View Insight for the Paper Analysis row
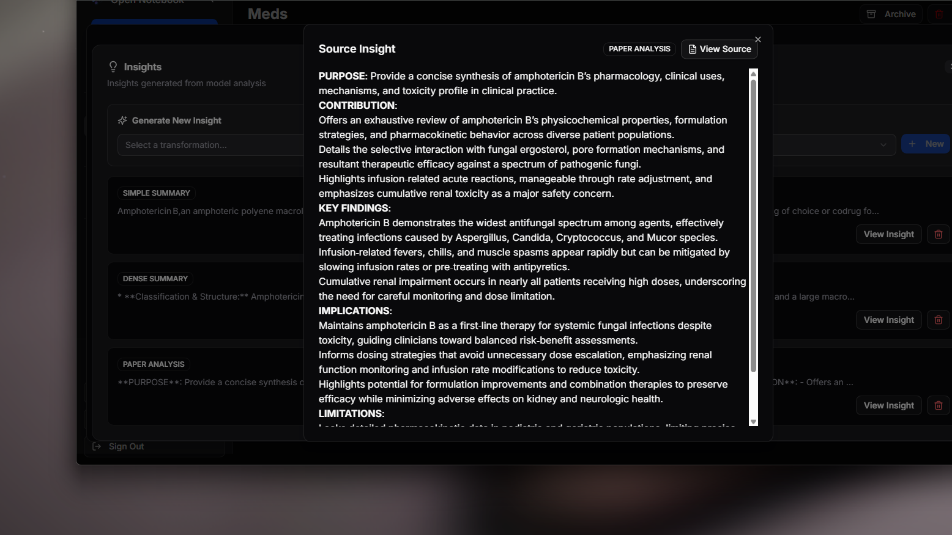This screenshot has width=952, height=535. (x=889, y=405)
